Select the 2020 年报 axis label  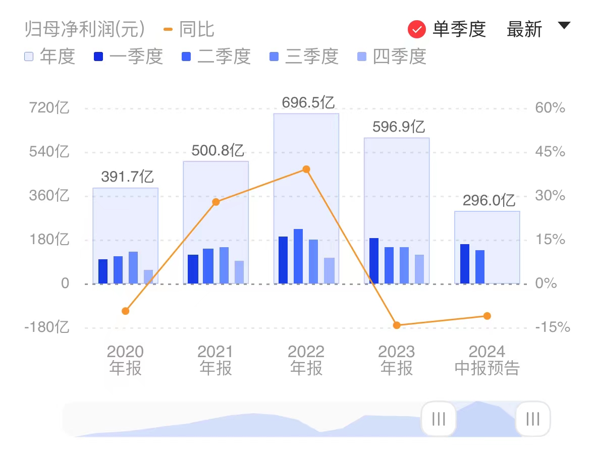pos(125,360)
